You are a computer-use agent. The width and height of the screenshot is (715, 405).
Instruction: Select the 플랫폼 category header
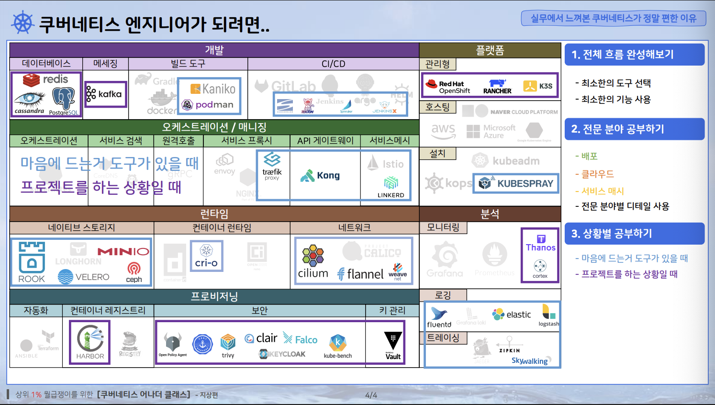click(490, 50)
